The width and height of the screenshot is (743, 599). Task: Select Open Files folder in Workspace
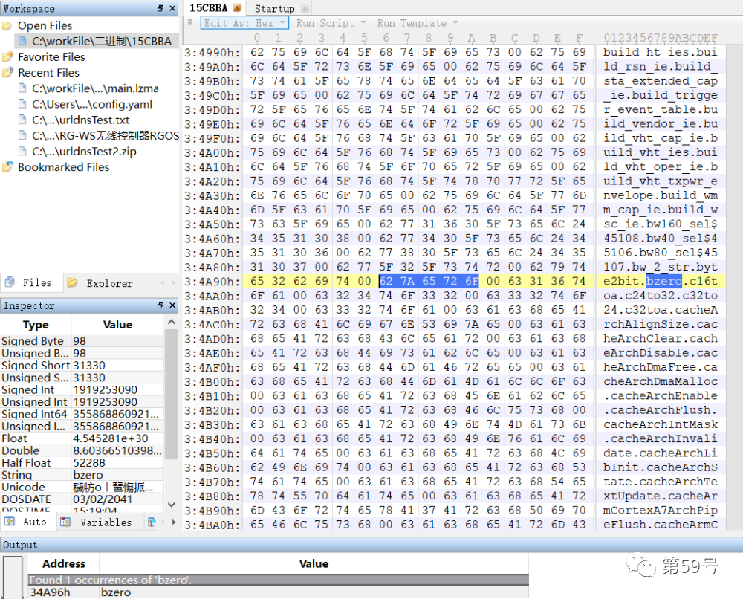coord(45,25)
